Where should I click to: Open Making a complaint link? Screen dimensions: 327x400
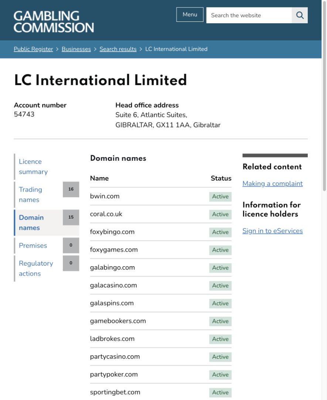click(x=272, y=184)
